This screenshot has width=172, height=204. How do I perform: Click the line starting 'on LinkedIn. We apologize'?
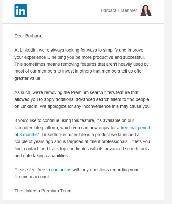(x=83, y=107)
